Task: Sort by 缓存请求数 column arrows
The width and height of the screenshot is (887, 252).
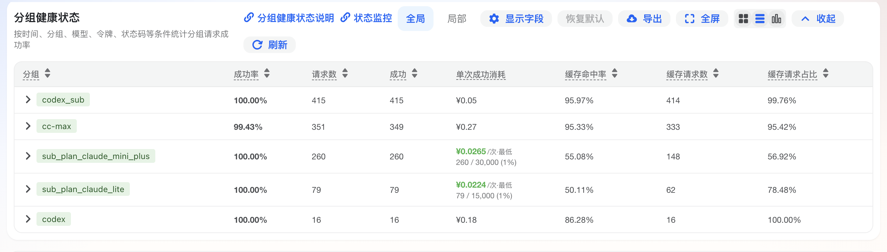Action: (716, 73)
